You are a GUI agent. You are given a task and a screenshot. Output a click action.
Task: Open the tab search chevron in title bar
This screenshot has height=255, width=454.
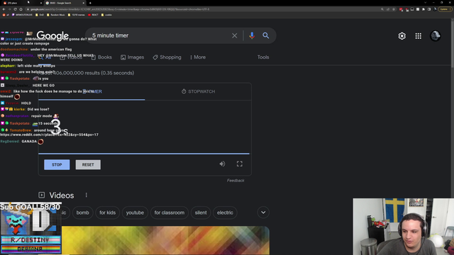[x=425, y=3]
